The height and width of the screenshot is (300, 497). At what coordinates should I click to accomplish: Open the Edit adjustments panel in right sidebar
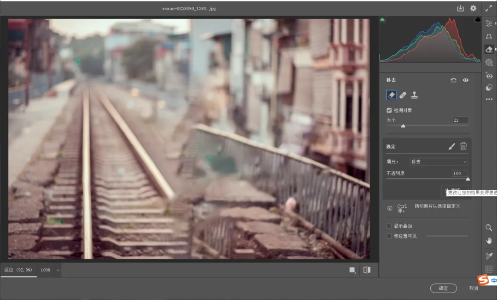[x=489, y=23]
